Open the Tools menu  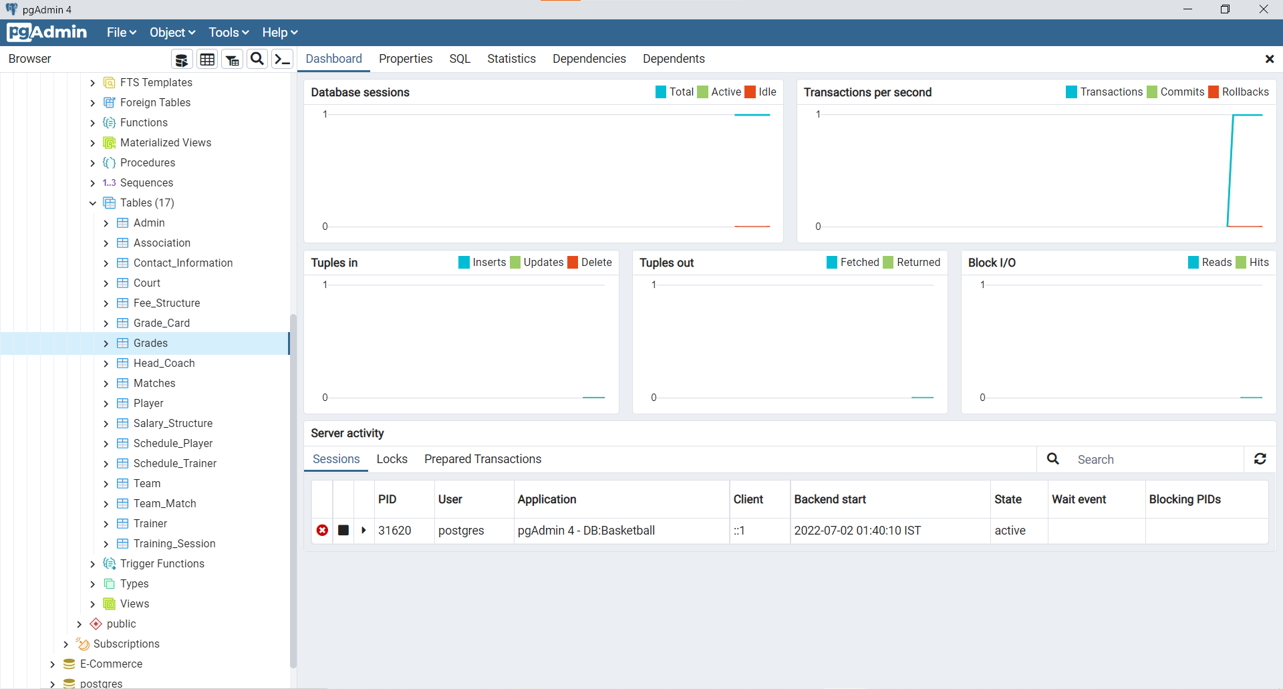point(228,32)
